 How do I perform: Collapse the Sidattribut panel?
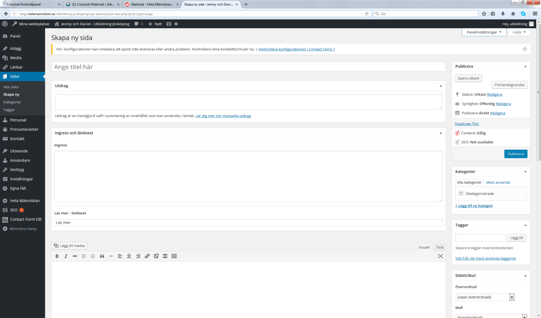525,275
